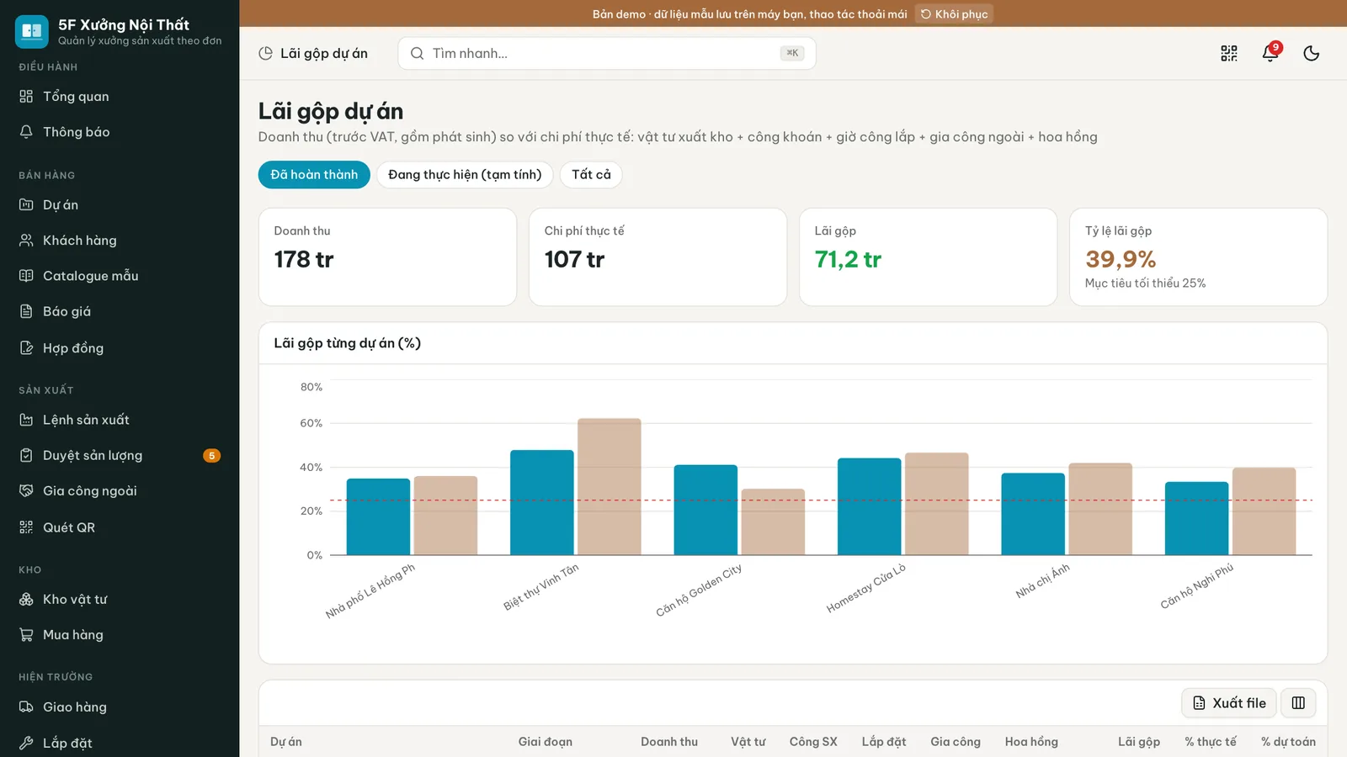1347x757 pixels.
Task: Click the Doanh thu 178 tr card
Action: point(387,257)
